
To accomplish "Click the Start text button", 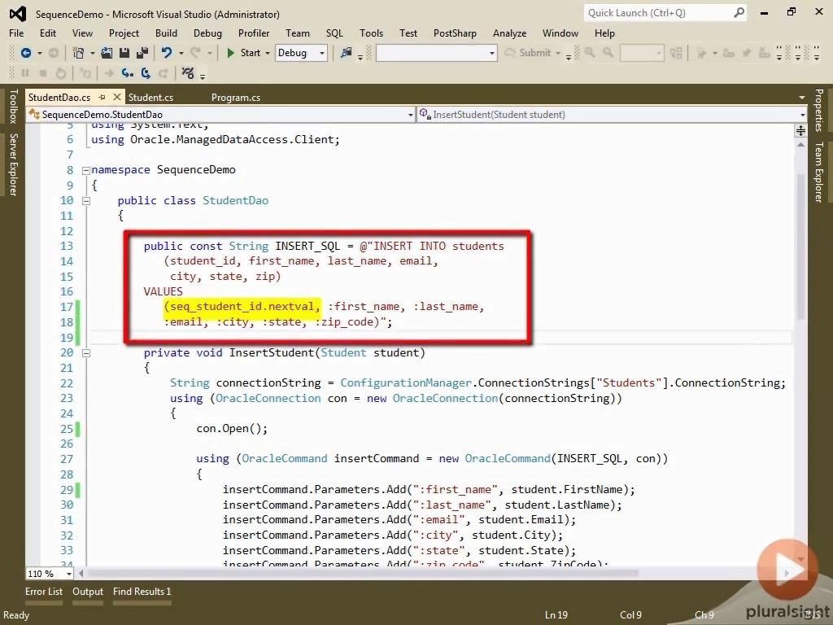I will coord(251,53).
